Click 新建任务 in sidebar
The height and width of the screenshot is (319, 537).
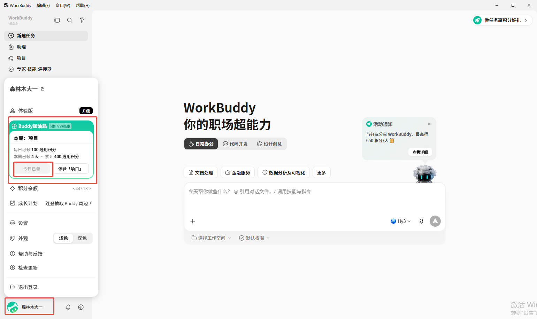(46, 36)
